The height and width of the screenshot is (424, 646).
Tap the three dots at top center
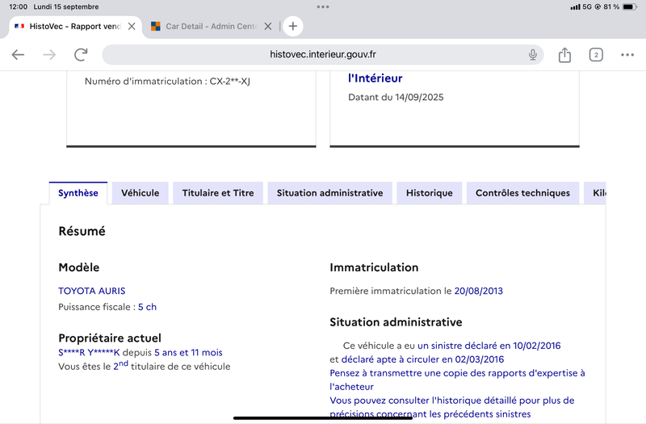[x=323, y=6]
